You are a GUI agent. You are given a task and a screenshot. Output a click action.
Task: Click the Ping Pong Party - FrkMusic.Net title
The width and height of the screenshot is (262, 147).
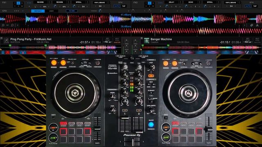(x=31, y=39)
